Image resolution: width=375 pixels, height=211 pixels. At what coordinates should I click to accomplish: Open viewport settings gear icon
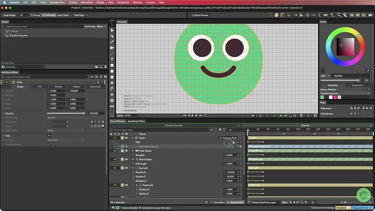(x=315, y=116)
